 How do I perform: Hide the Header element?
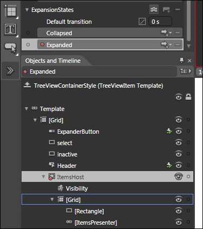[179, 165]
